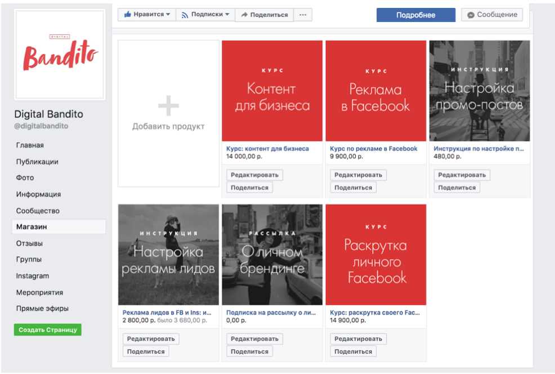Image resolution: width=555 pixels, height=374 pixels.
Task: Click the green Создать Страницу button
Action: 48,330
